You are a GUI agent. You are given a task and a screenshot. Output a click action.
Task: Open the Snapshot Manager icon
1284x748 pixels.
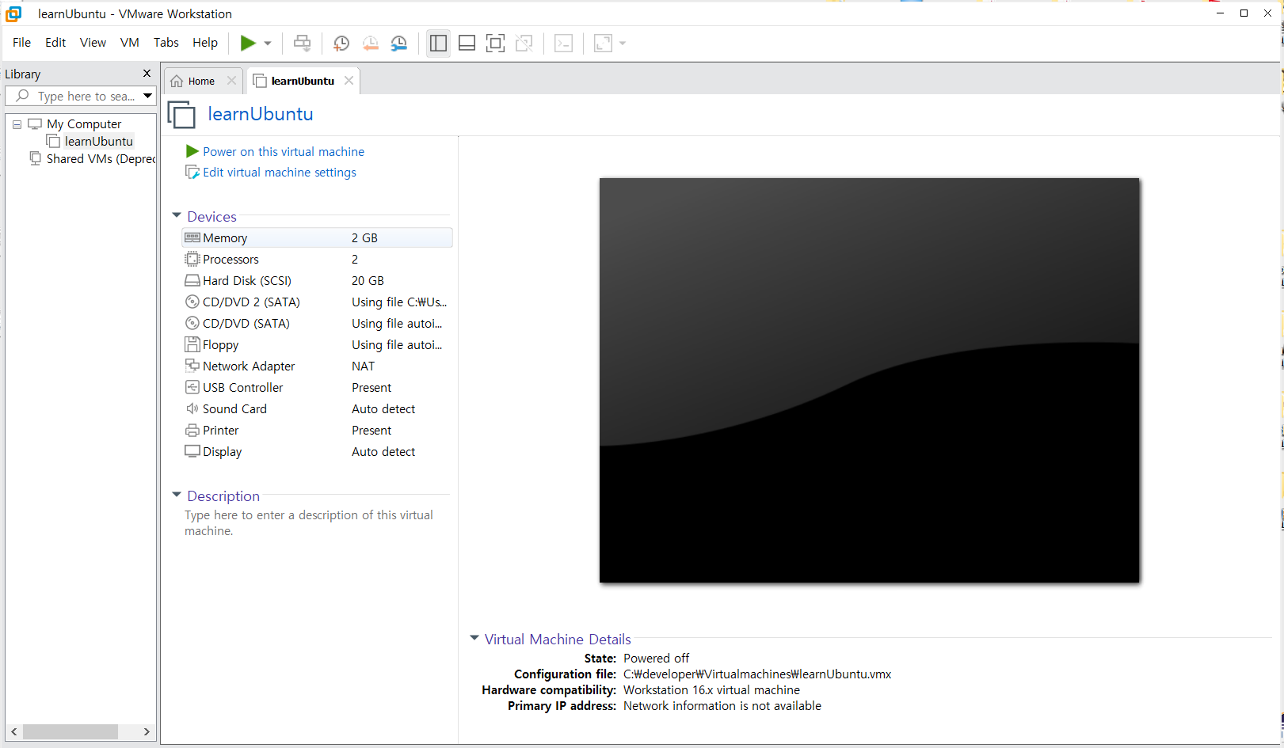[x=399, y=44]
